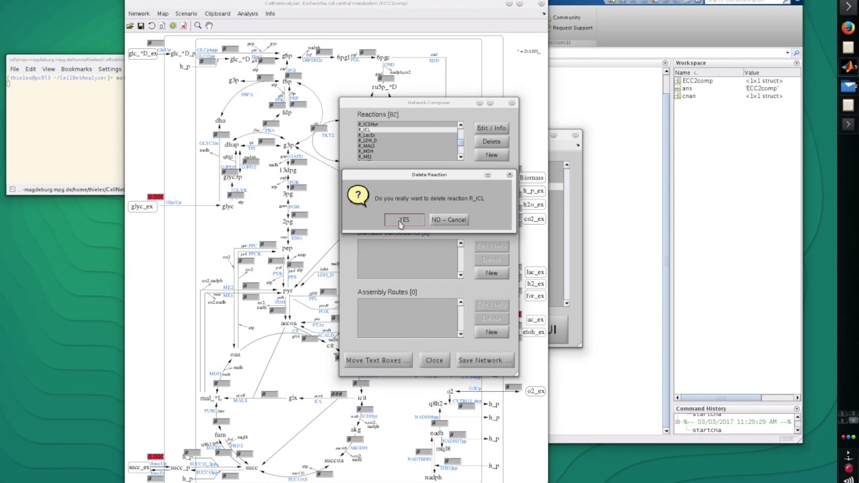The image size is (859, 483).
Task: Click the open-folder icon in CellNetAnalyzer toolbar
Action: 130,25
